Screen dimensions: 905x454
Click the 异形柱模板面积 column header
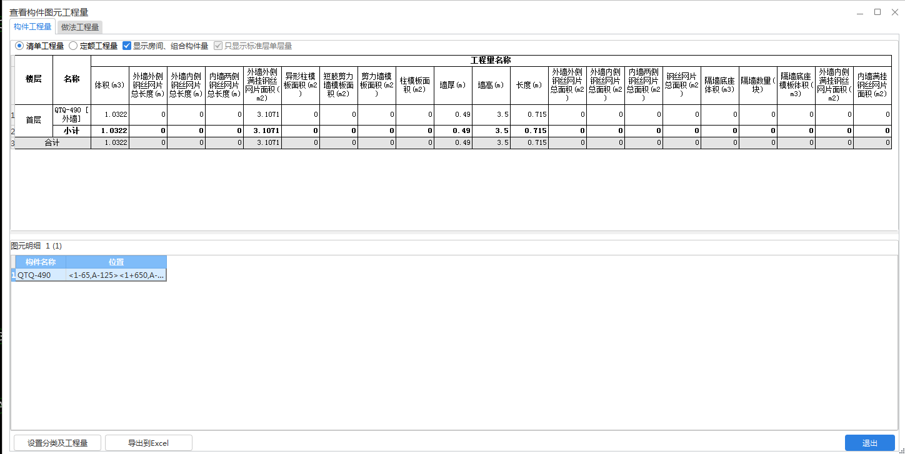(x=301, y=86)
